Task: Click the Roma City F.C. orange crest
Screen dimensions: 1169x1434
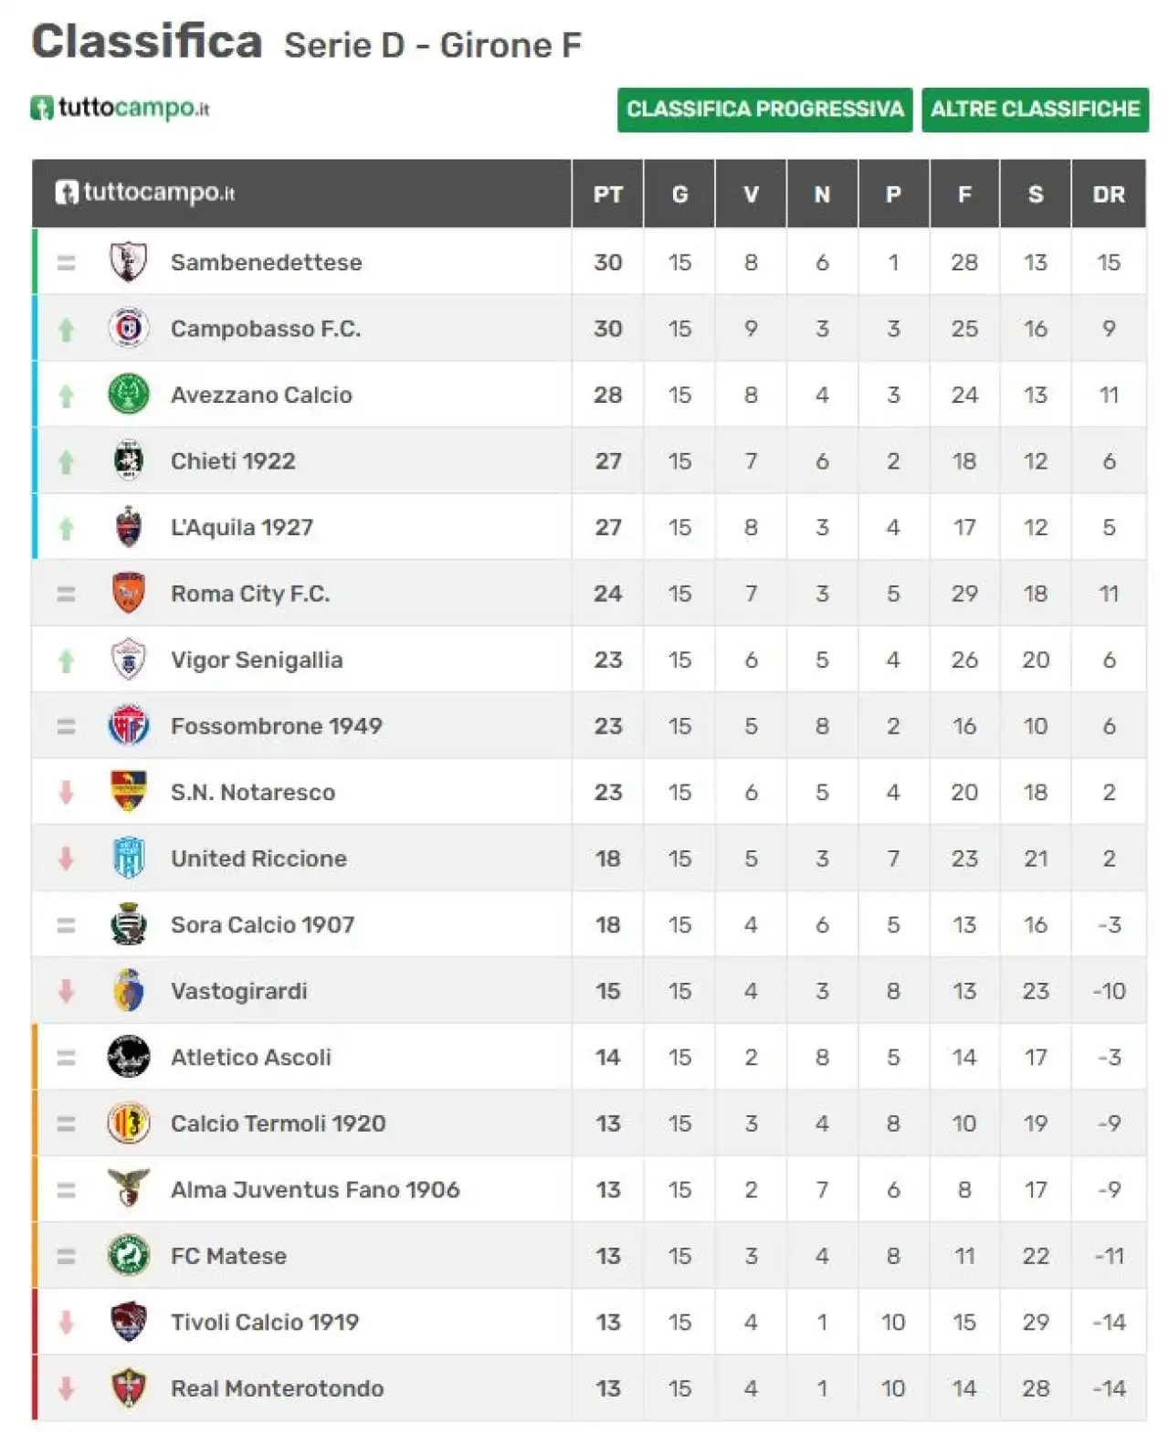Action: (129, 594)
